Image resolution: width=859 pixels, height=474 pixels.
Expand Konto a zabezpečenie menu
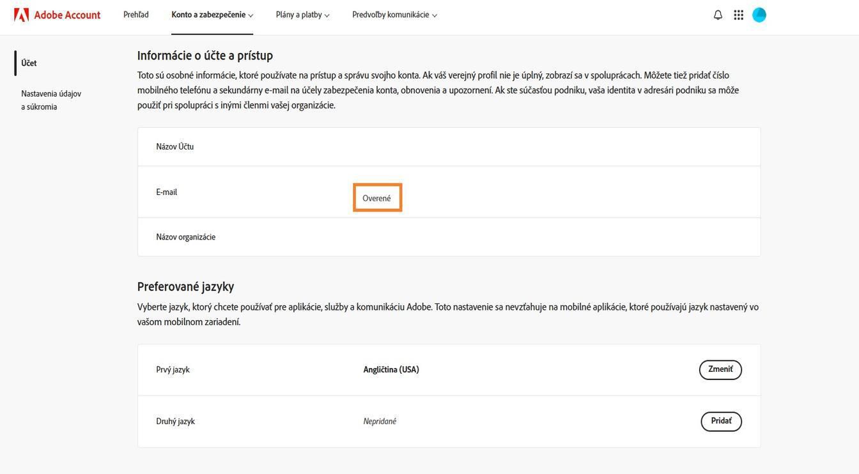point(212,15)
